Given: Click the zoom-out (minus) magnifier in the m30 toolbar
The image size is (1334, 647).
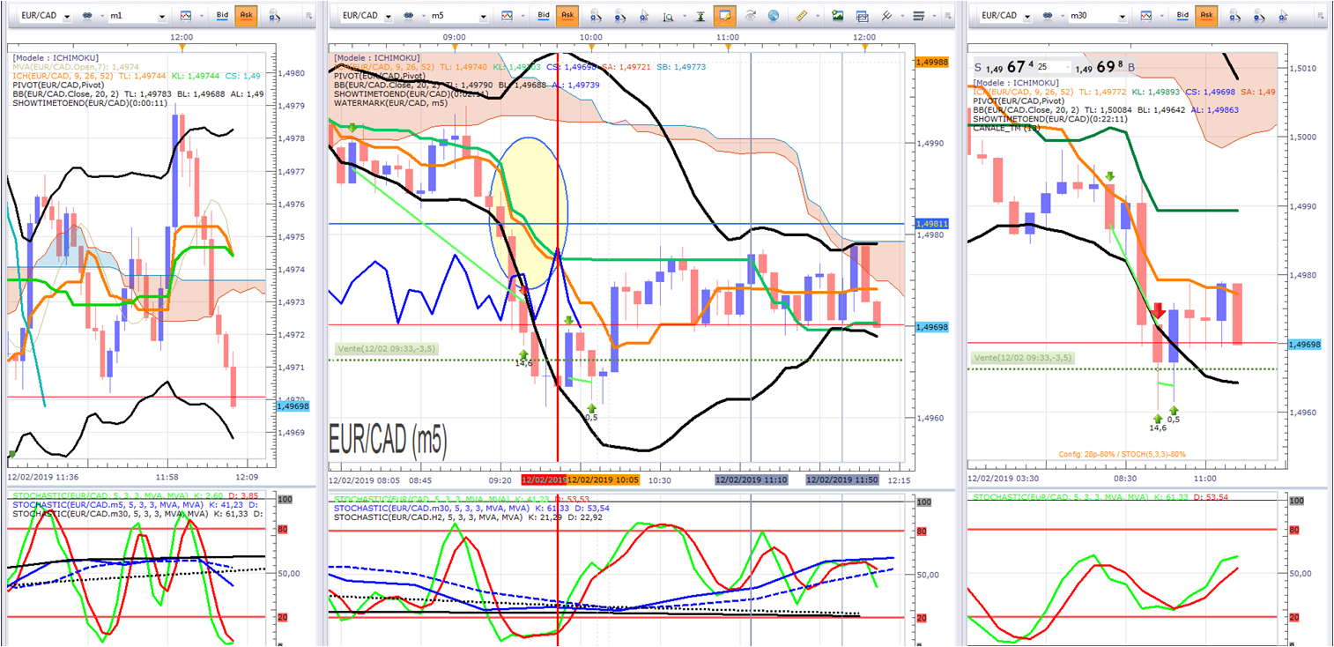Looking at the screenshot, I should coord(1260,16).
